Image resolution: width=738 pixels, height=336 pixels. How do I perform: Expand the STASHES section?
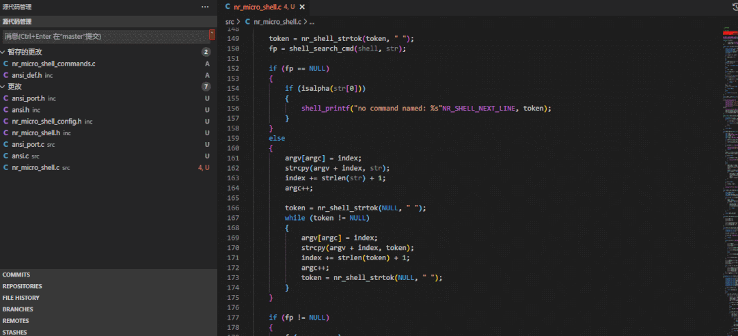click(16, 332)
